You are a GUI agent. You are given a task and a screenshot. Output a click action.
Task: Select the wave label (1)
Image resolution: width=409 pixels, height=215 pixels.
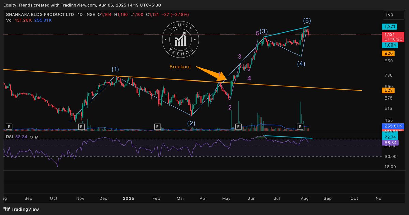(x=116, y=69)
